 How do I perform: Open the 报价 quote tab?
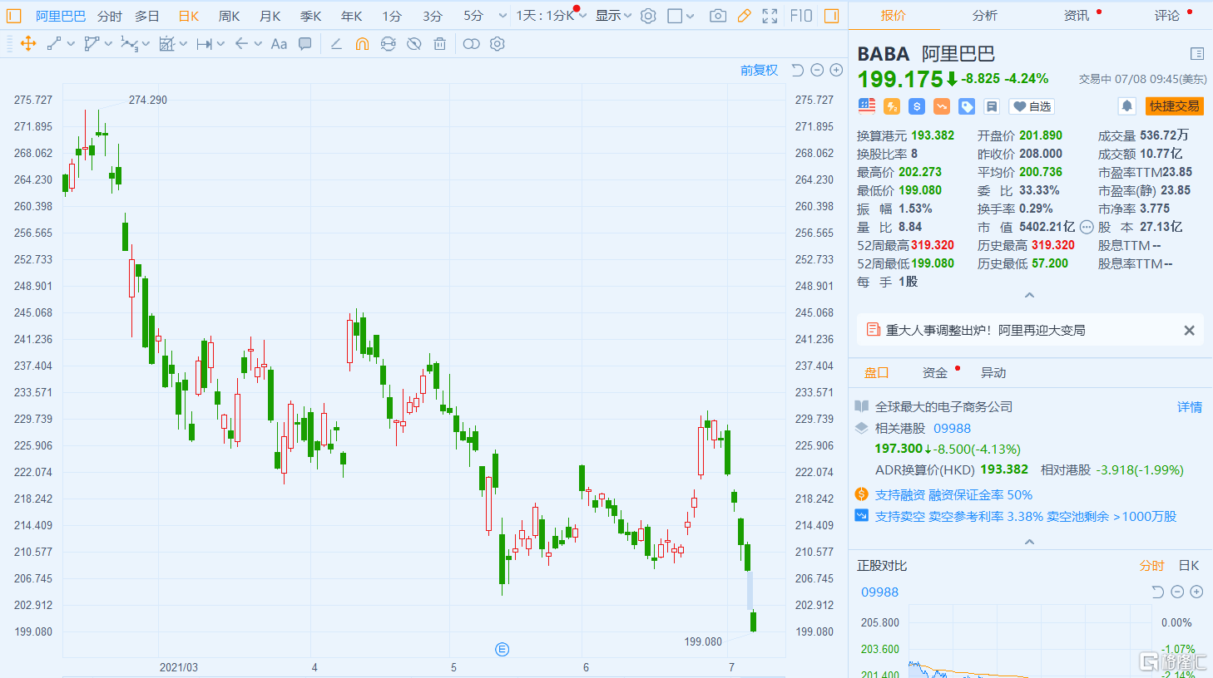click(894, 16)
